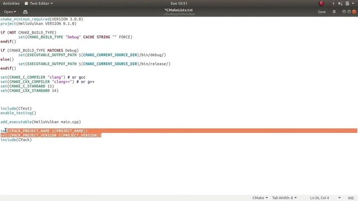Maximize the Text Editor window

point(349,12)
